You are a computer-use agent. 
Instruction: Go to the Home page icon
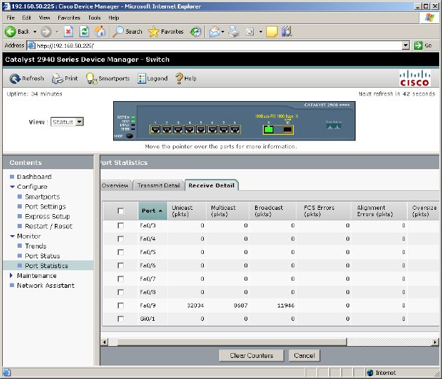pos(100,32)
